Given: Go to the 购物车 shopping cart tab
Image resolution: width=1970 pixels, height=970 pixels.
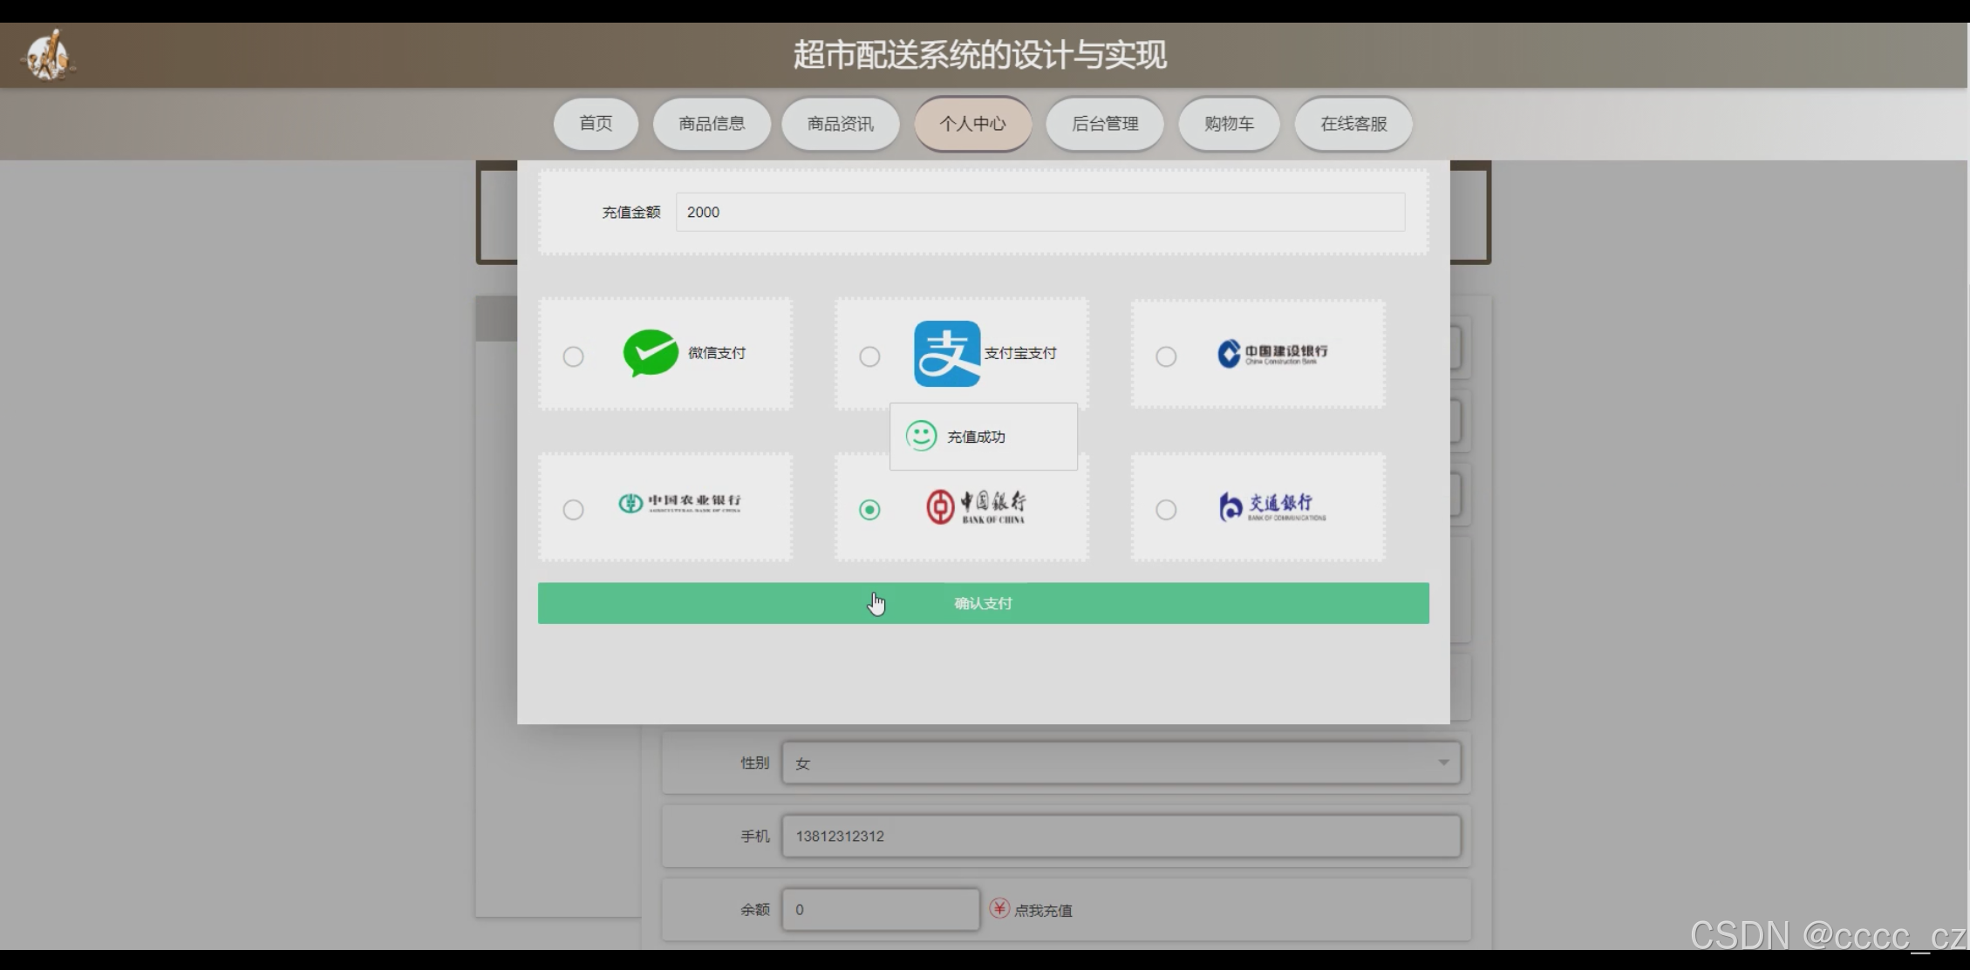Looking at the screenshot, I should [1229, 124].
